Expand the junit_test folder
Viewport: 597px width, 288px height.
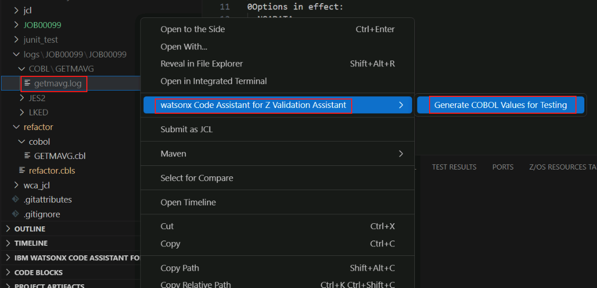[x=16, y=39]
